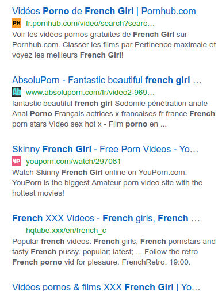Click the youporn.com/watch green URL
The width and height of the screenshot is (222, 291).
tap(73, 162)
